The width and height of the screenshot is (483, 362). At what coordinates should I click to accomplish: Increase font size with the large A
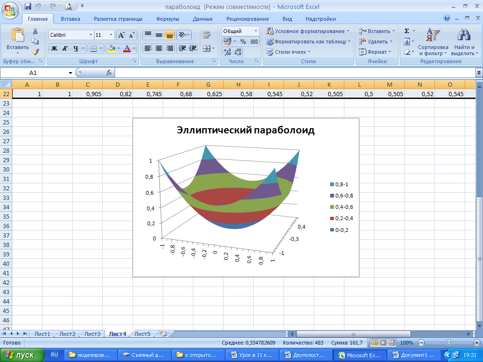121,35
